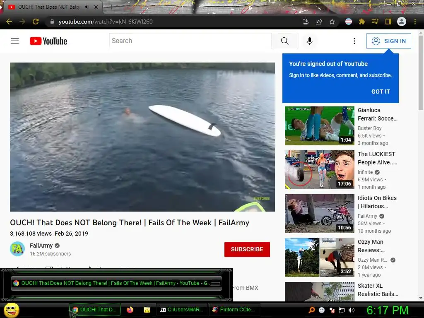Image resolution: width=424 pixels, height=318 pixels.
Task: Switch to the Piriform CCle... taskbar item
Action: click(x=234, y=310)
